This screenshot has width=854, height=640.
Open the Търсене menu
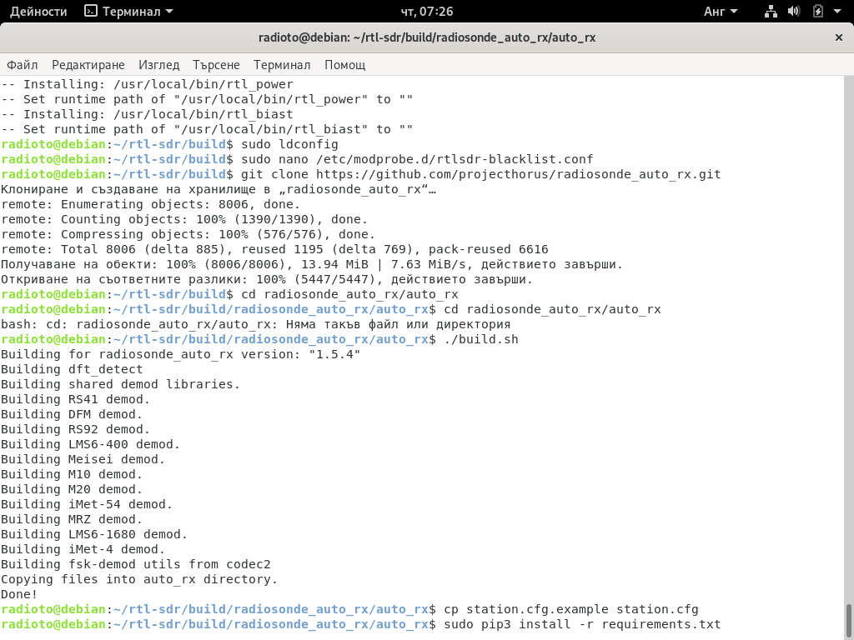click(216, 65)
